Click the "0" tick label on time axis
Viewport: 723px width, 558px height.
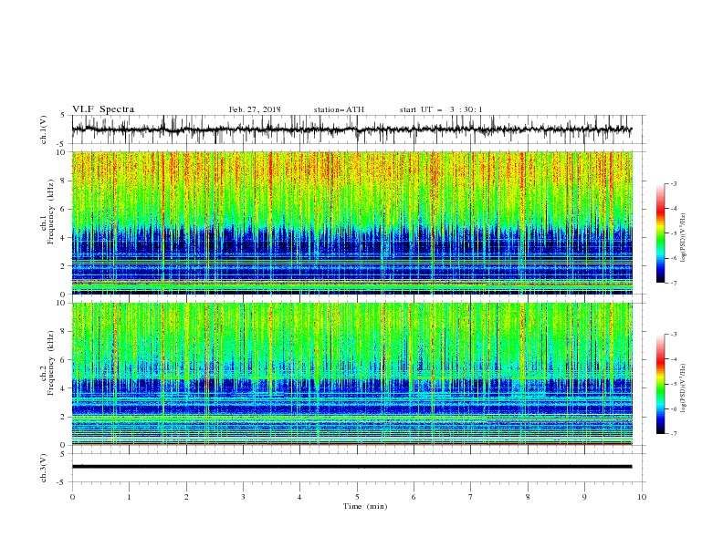(x=72, y=497)
